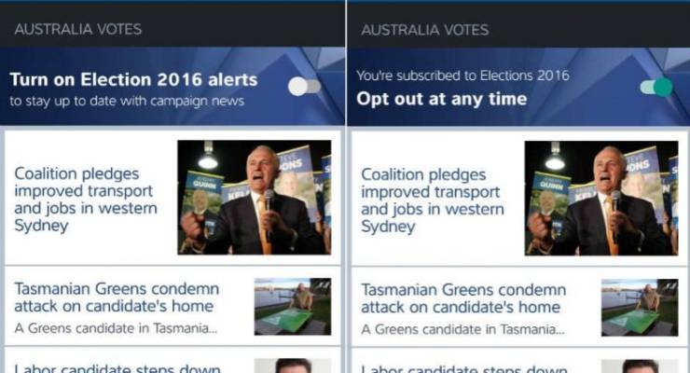Tap the Turnbull speech photo in right screen

[x=601, y=199]
